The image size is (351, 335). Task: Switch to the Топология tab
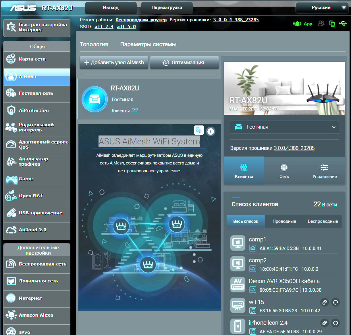click(94, 44)
